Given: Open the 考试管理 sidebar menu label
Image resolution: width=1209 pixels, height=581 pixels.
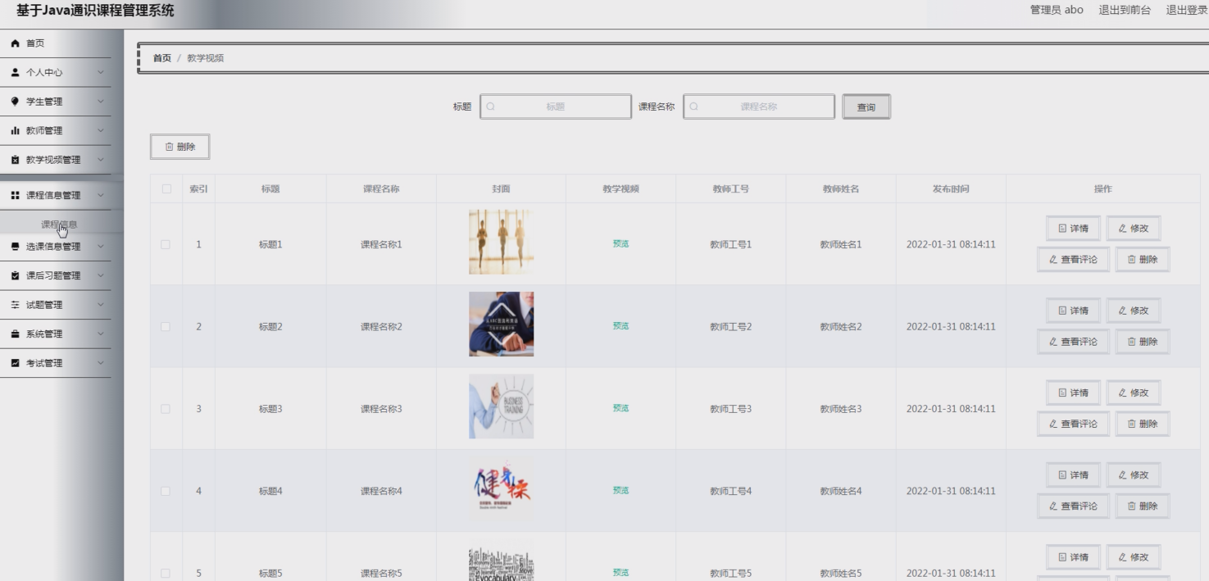Looking at the screenshot, I should click(x=44, y=363).
